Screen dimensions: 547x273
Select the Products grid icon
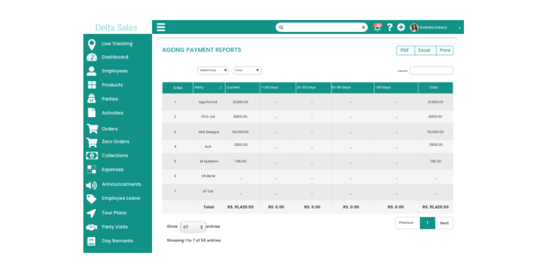pyautogui.click(x=92, y=85)
